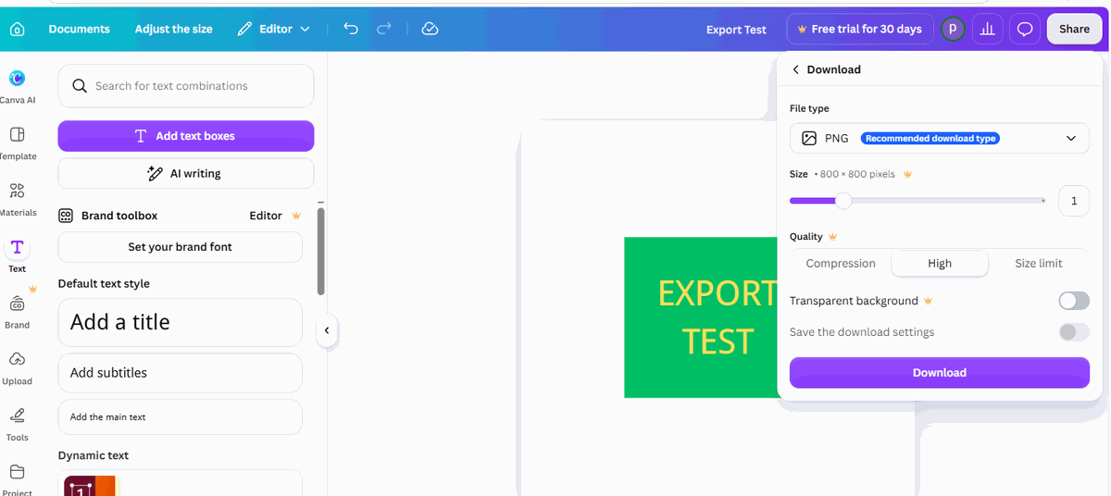Screen dimensions: 1111x496
Task: Open the Project sidebar tab
Action: pos(17,479)
